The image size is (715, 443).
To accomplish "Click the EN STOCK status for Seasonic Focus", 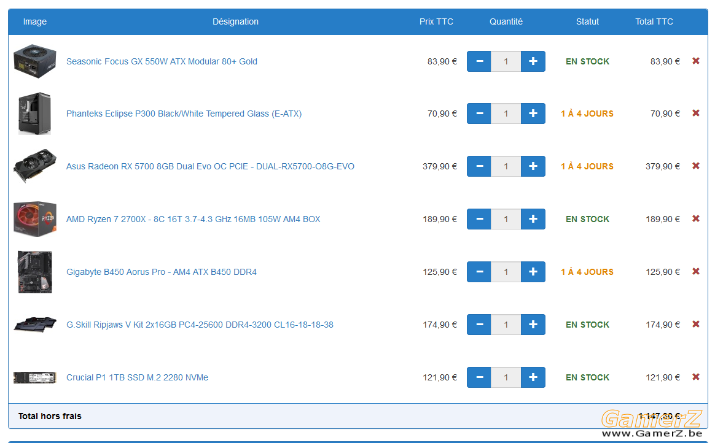I will (x=587, y=61).
